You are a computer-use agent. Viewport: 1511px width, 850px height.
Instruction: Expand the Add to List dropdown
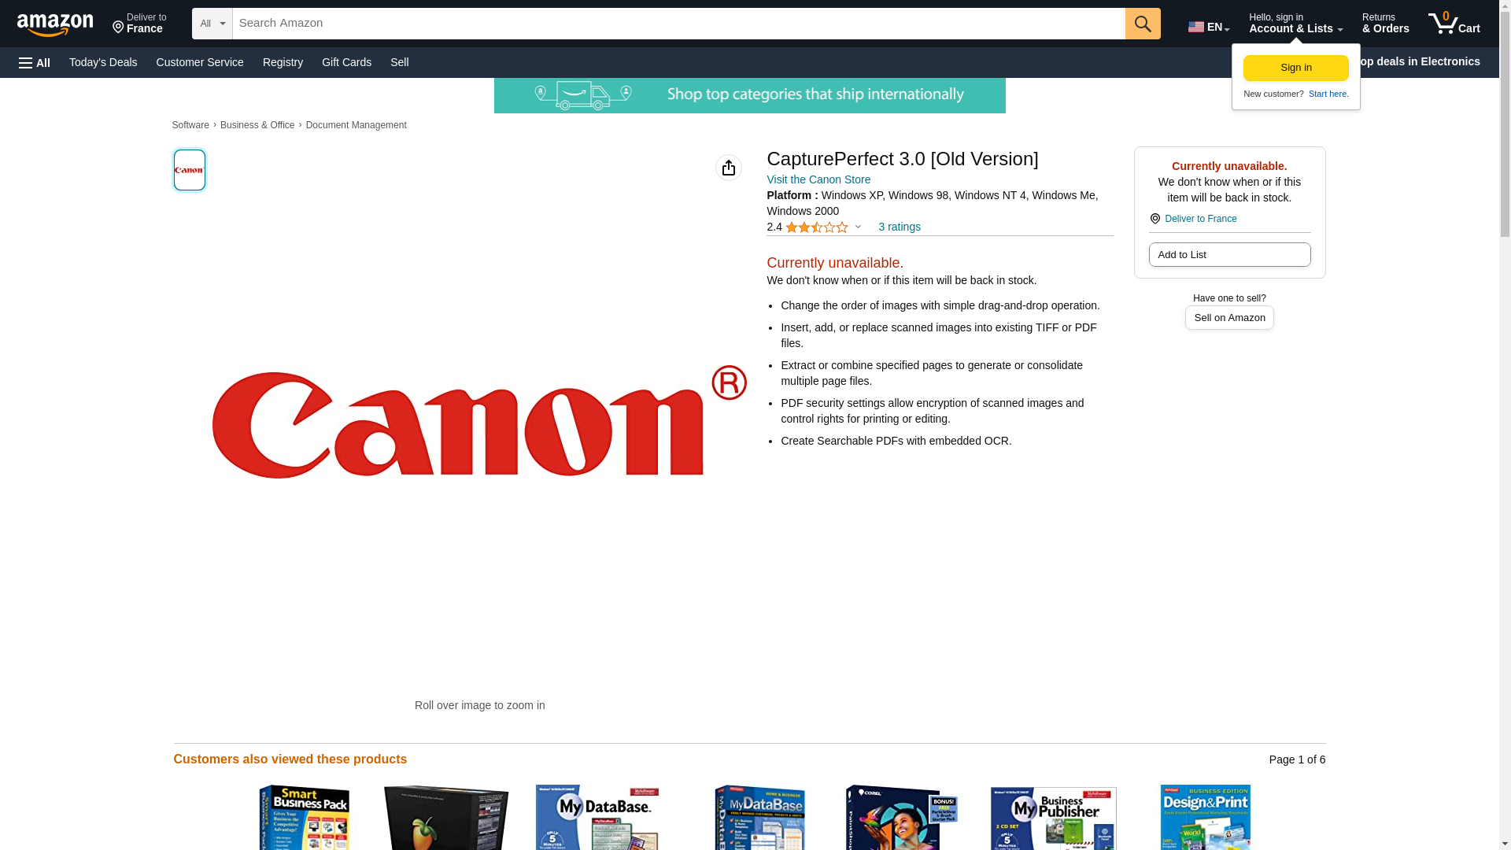point(1228,255)
